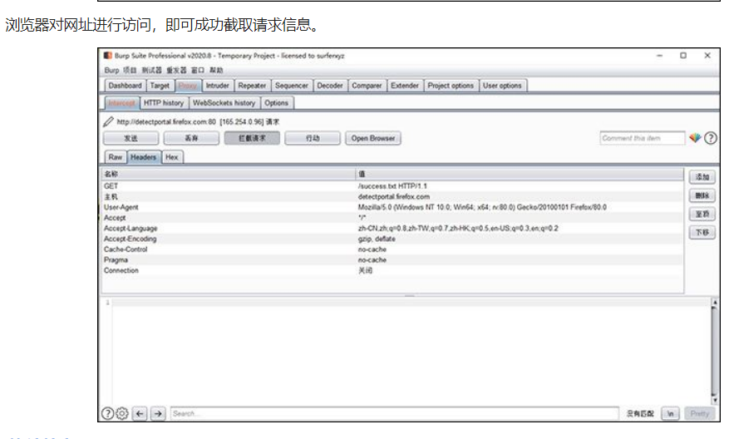
Task: Click the 名称 column header
Action: pos(229,174)
